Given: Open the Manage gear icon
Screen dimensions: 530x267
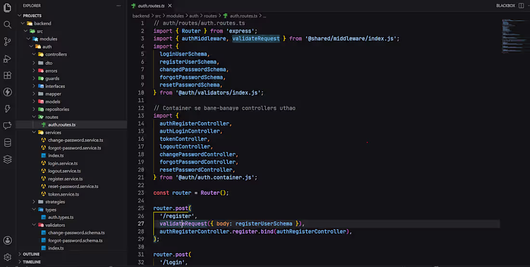Looking at the screenshot, I should pyautogui.click(x=7, y=257).
